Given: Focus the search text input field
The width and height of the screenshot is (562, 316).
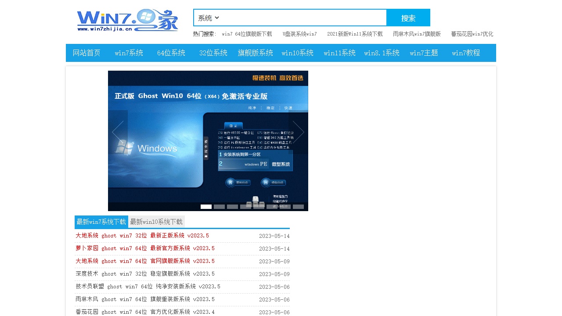Looking at the screenshot, I should (303, 18).
